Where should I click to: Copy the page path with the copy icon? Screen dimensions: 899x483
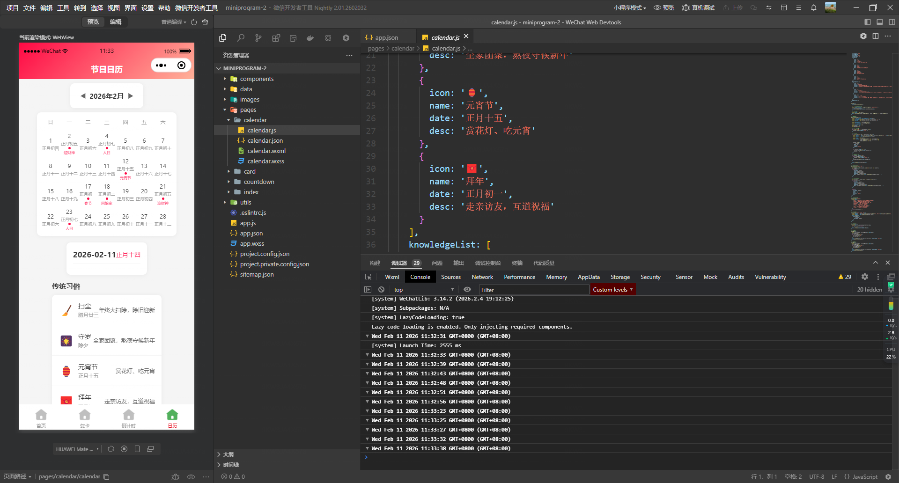coord(107,476)
